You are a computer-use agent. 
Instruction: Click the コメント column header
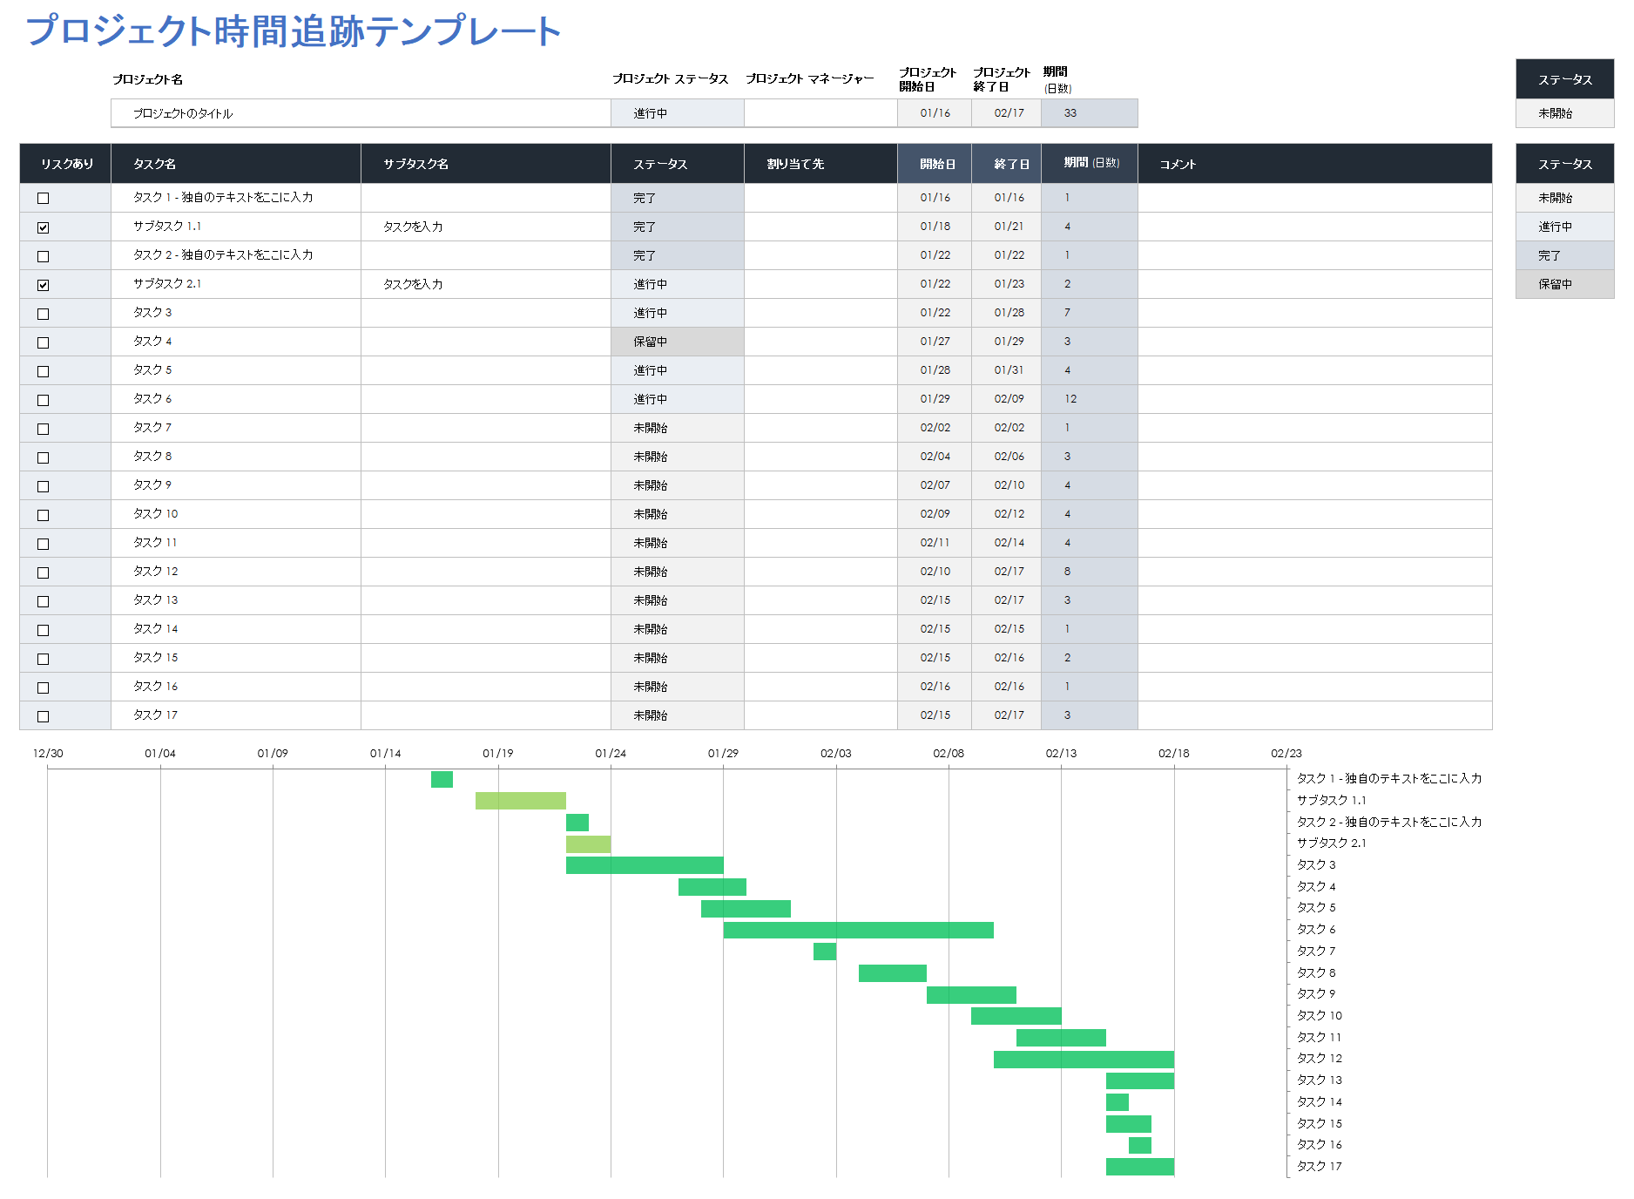click(1314, 164)
